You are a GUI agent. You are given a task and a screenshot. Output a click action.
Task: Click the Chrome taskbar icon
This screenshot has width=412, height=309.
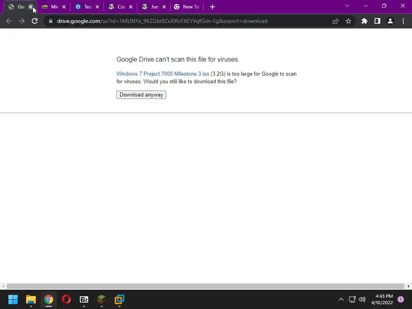[x=49, y=299]
